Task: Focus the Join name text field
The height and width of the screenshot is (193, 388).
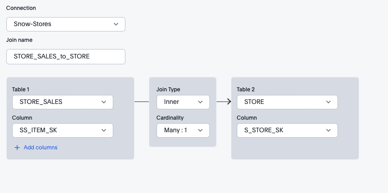Action: [x=65, y=57]
